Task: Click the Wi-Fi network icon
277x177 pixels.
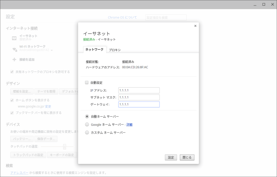Action: pos(14,49)
